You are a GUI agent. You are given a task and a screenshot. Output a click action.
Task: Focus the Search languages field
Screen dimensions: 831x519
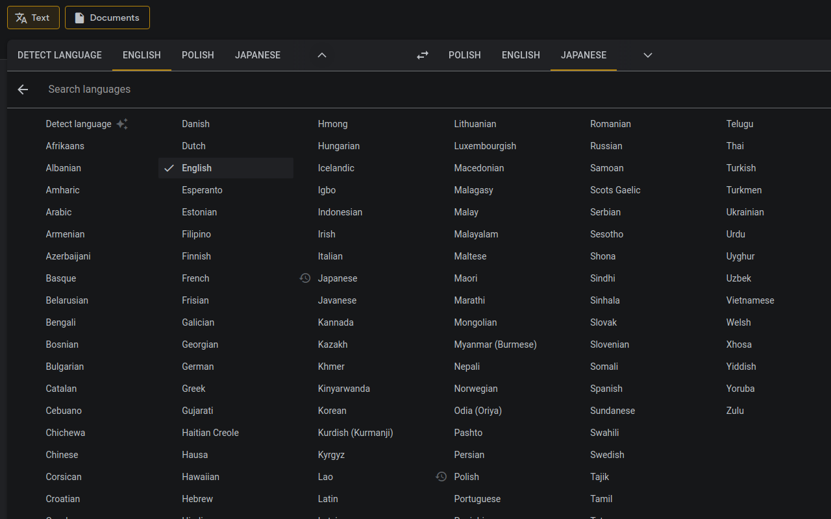coord(435,90)
